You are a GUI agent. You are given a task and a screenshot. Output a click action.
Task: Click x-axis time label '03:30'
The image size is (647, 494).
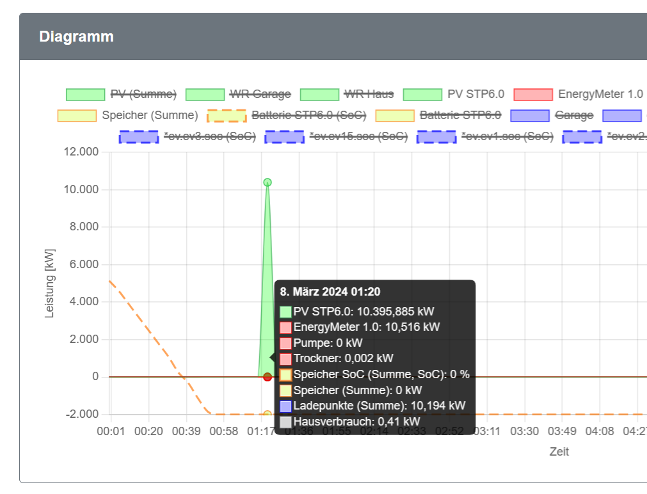pyautogui.click(x=525, y=431)
